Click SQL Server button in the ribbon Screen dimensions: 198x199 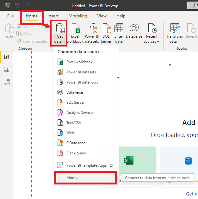106,33
